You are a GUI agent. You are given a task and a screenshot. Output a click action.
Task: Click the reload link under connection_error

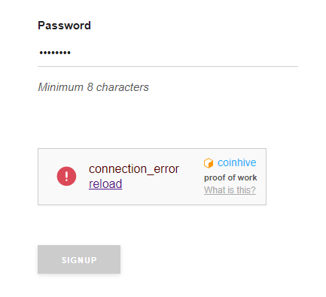pos(105,183)
